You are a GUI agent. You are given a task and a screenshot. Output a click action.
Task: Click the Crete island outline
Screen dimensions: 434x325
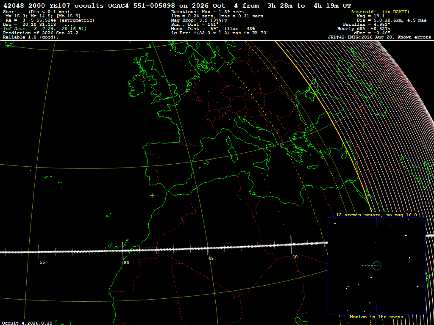tap(313, 167)
